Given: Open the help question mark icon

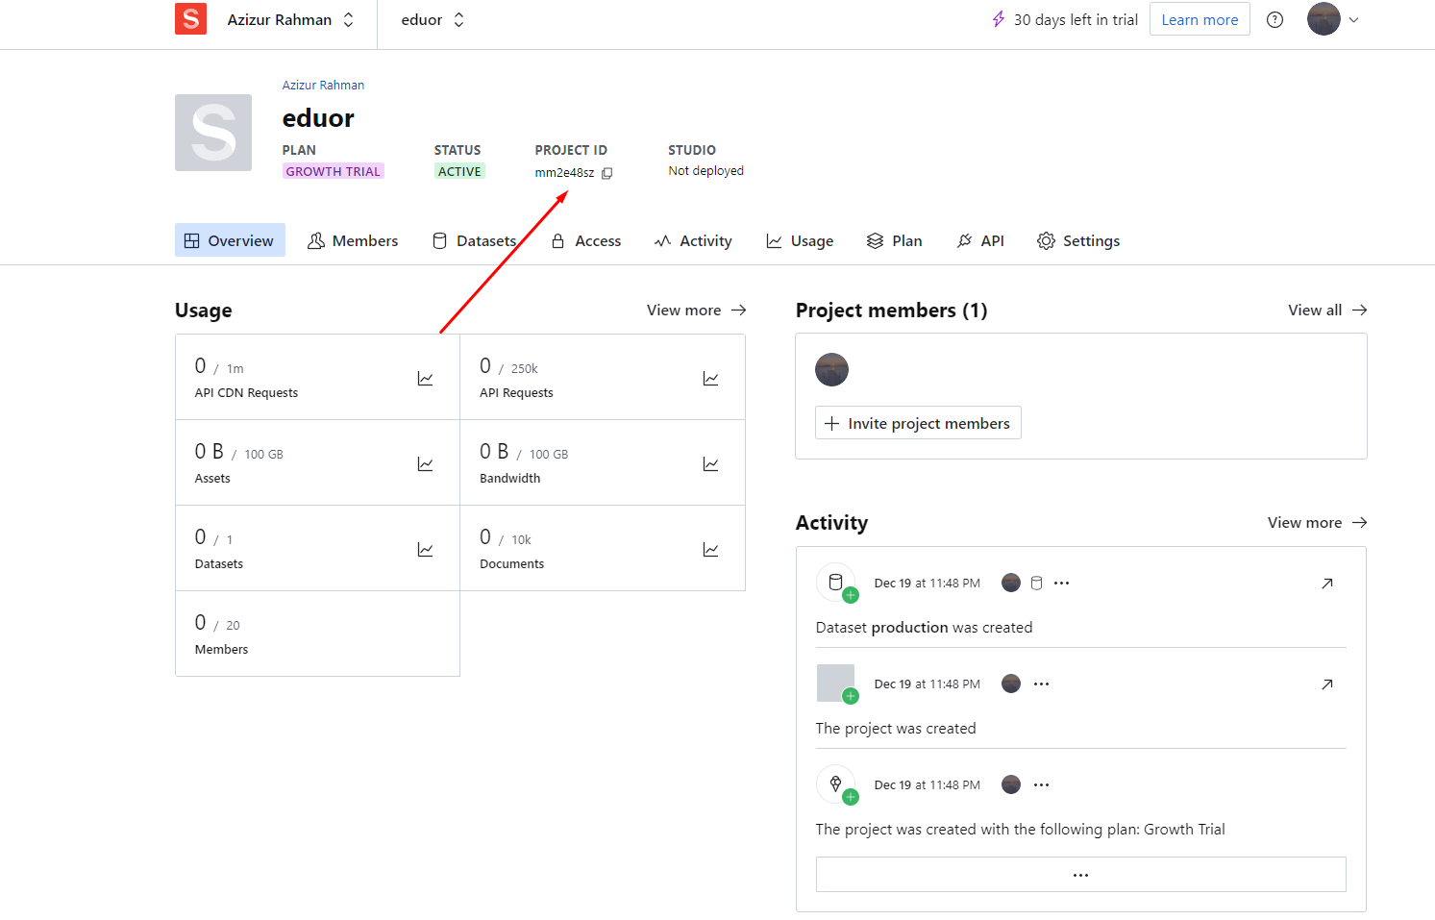Looking at the screenshot, I should (x=1274, y=20).
